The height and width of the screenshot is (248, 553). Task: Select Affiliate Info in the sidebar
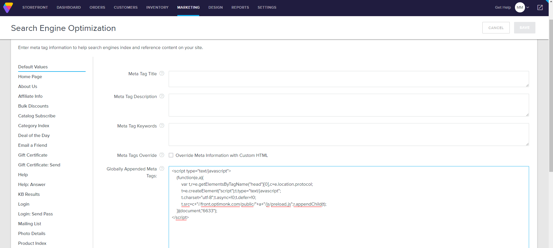click(x=30, y=96)
